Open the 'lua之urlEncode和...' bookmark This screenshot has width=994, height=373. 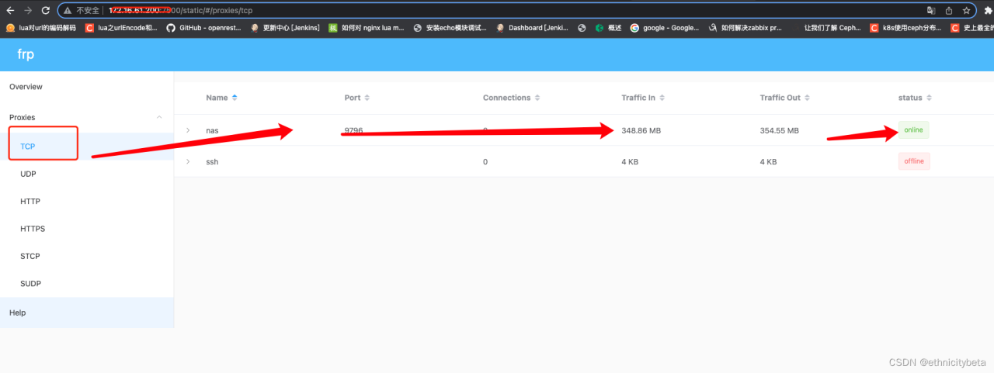pyautogui.click(x=121, y=27)
